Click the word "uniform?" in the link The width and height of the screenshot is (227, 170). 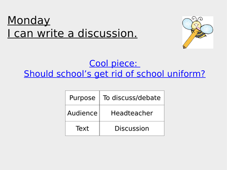click(186, 74)
